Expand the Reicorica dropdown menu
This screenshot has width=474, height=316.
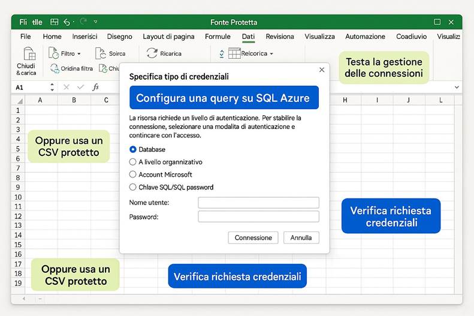coord(271,54)
